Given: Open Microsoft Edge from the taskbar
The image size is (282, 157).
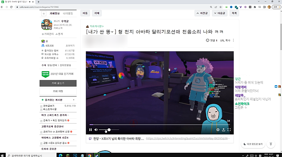Looking at the screenshot, I should click(x=61, y=155).
